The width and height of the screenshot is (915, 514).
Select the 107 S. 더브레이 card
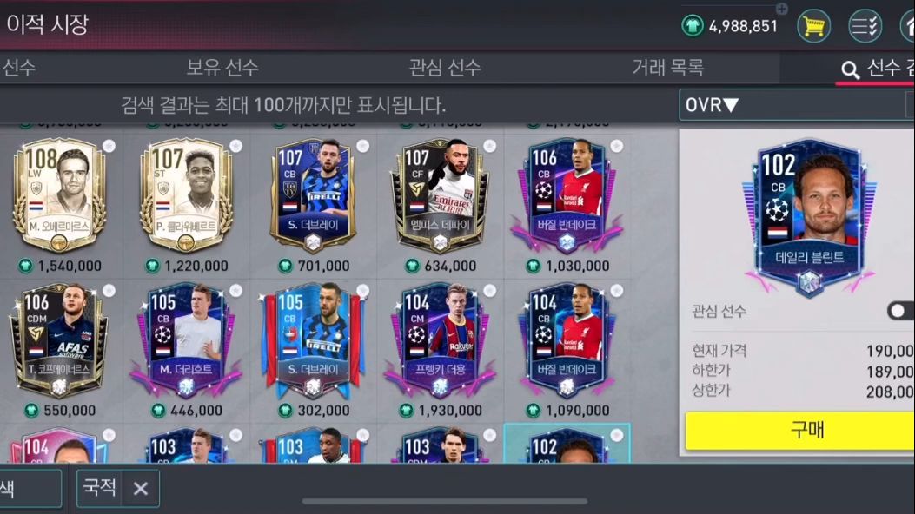pos(314,195)
